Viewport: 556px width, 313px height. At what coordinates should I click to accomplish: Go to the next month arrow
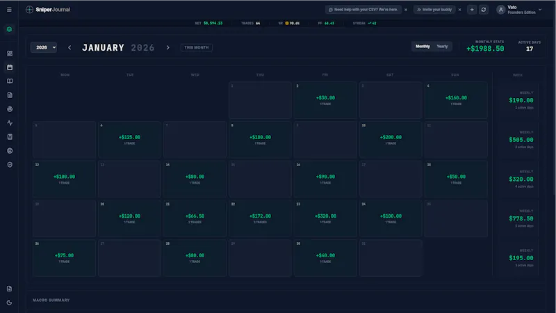click(167, 47)
